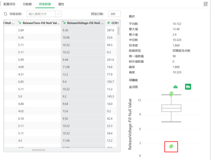Expand the field name dropdown arrow
211x160 pixels.
click(x=58, y=14)
